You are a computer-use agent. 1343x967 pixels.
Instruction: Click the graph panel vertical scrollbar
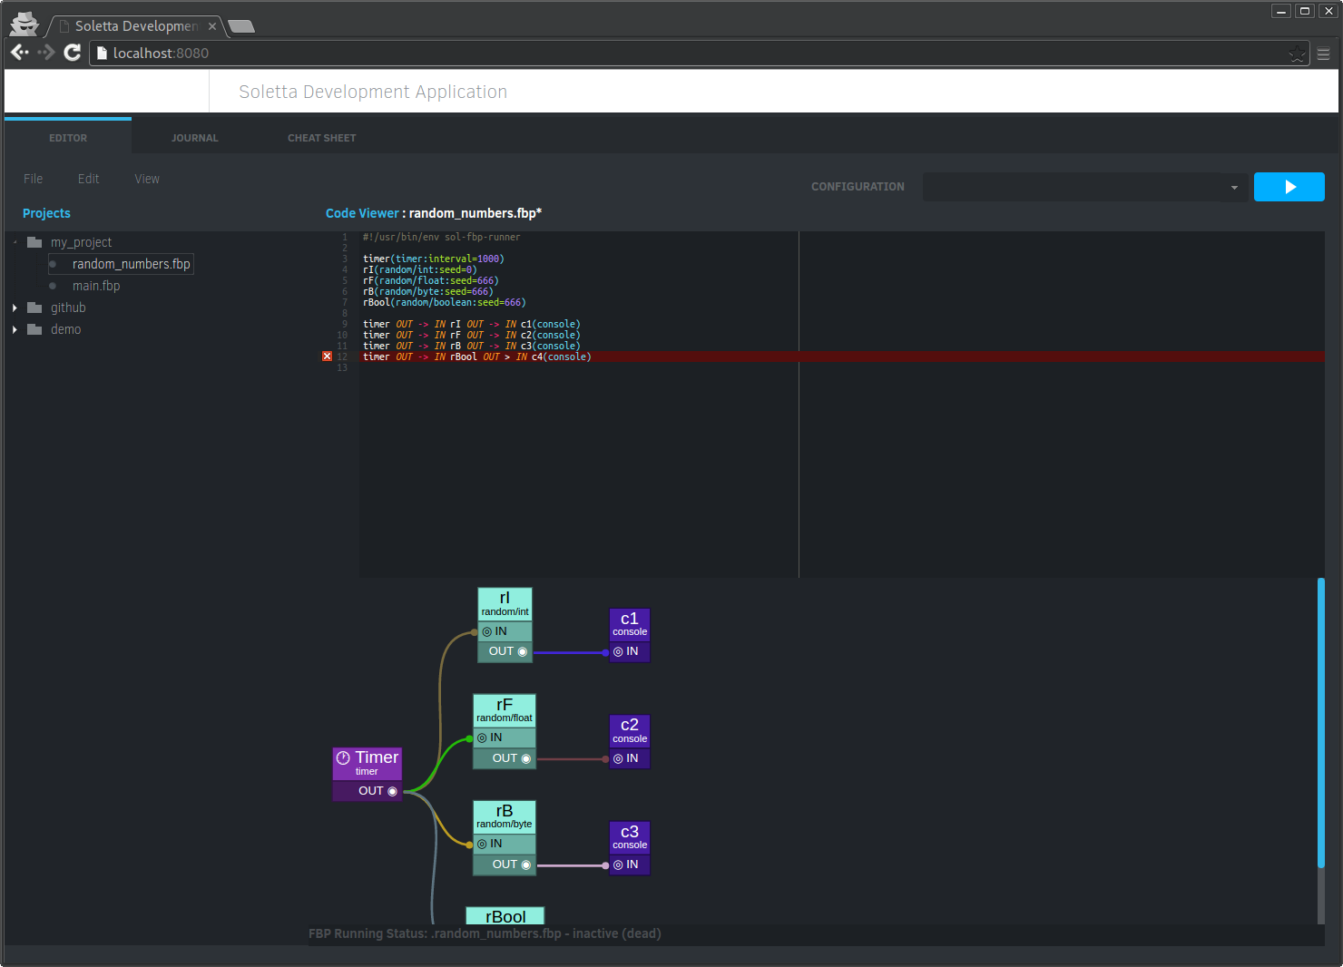(1321, 723)
